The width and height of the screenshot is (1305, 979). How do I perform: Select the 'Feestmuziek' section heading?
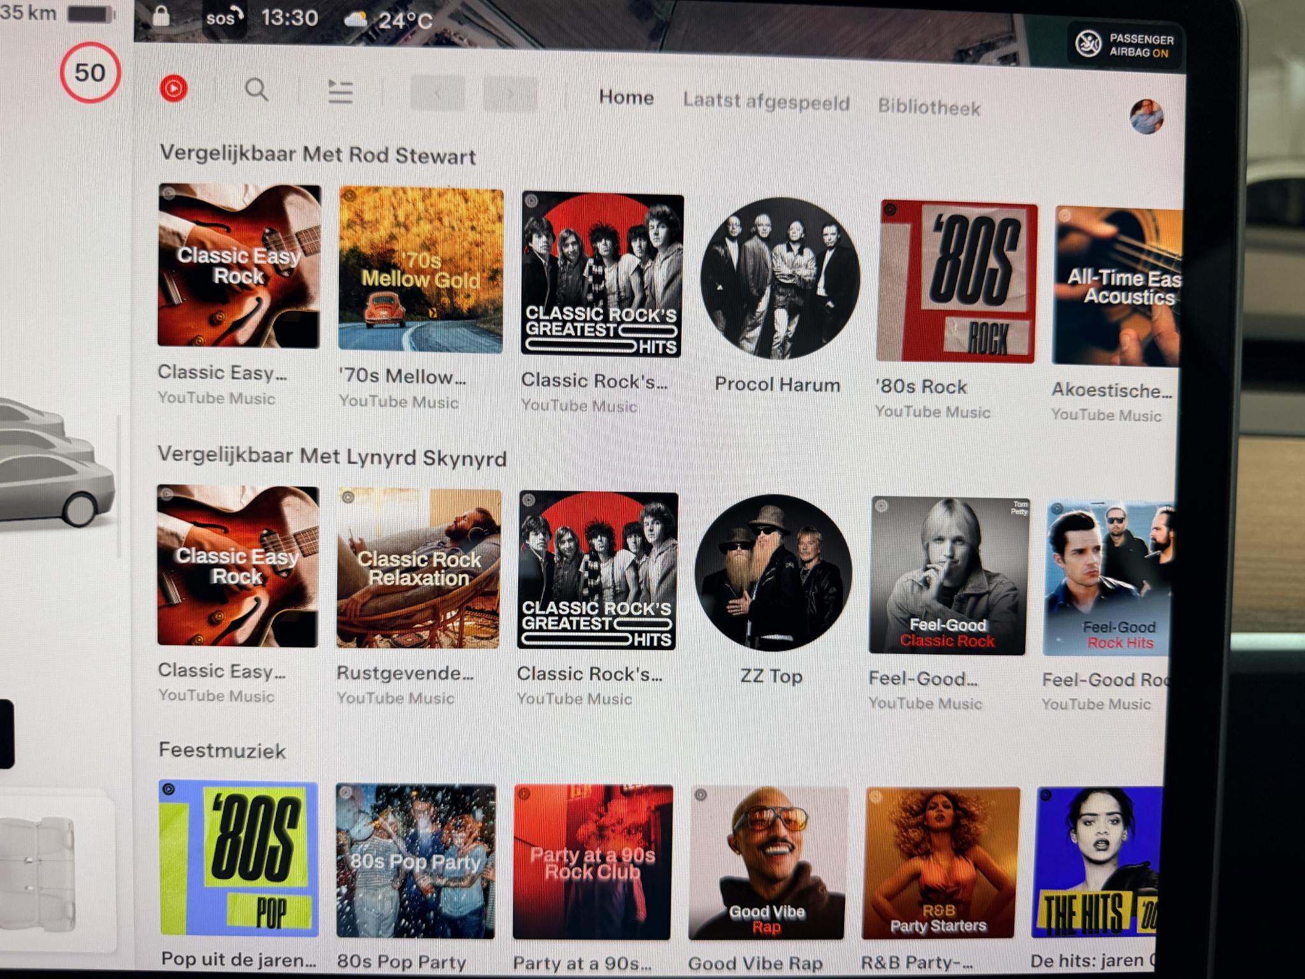coord(222,750)
